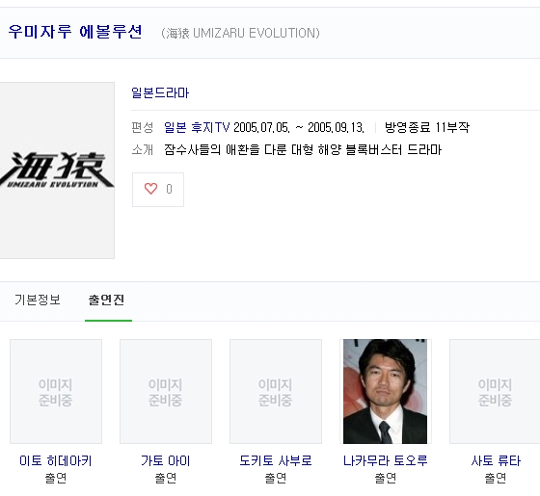
Task: Open 이토 히데아키 name link
Action: pyautogui.click(x=56, y=460)
